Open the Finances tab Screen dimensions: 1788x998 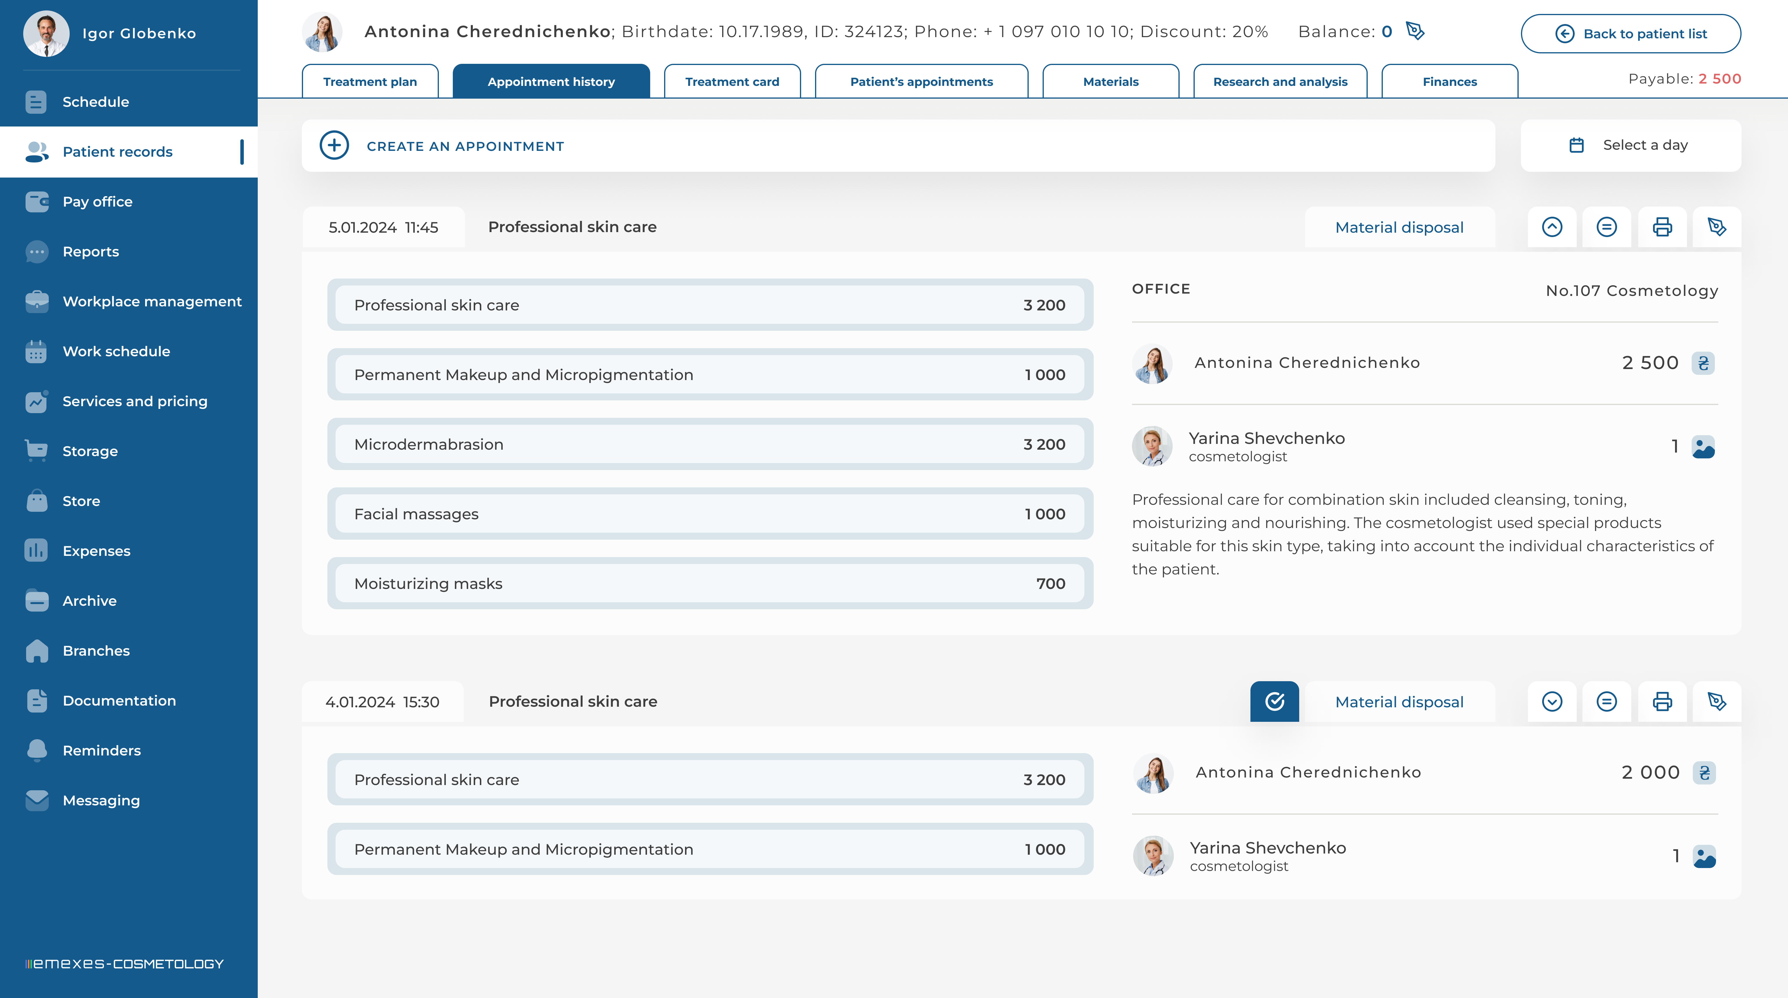[1449, 81]
